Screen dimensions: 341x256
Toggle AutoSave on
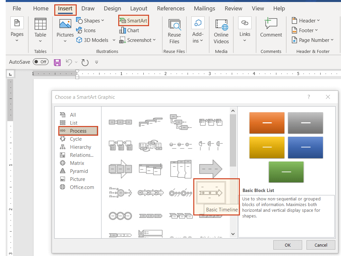tap(40, 62)
